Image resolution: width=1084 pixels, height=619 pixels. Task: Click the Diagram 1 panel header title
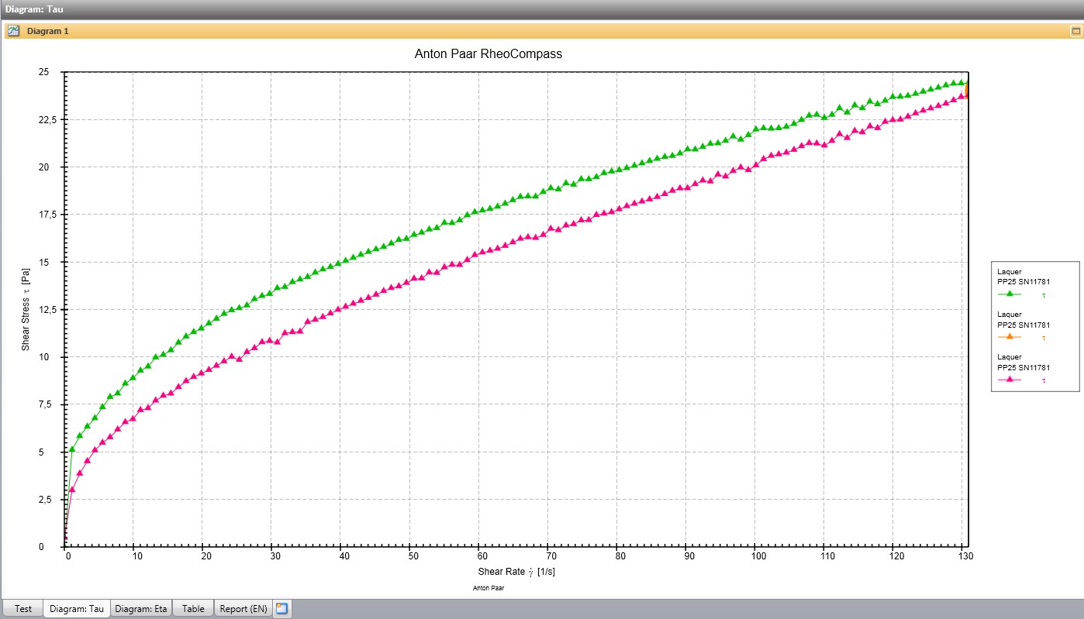(48, 31)
